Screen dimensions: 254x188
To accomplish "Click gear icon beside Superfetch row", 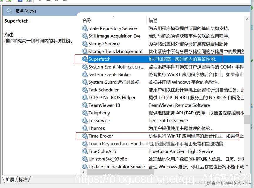I will click(x=85, y=59).
